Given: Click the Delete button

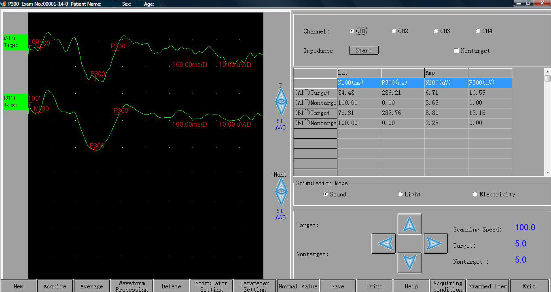Looking at the screenshot, I should [x=172, y=286].
